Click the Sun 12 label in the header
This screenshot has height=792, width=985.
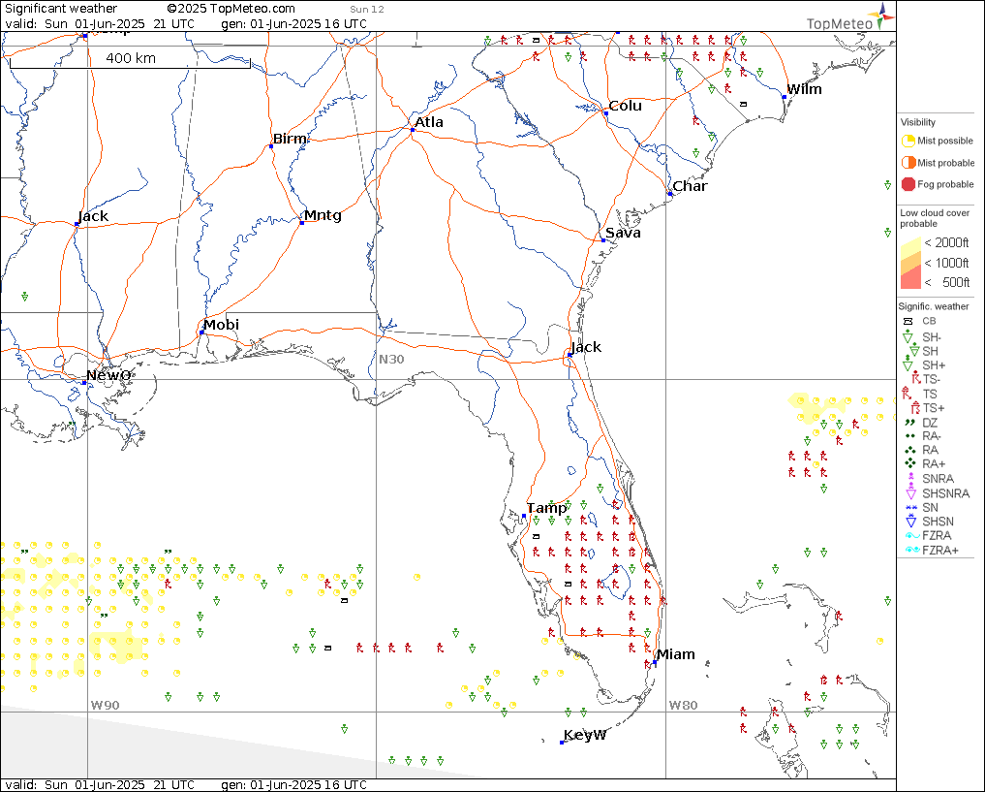[x=367, y=10]
